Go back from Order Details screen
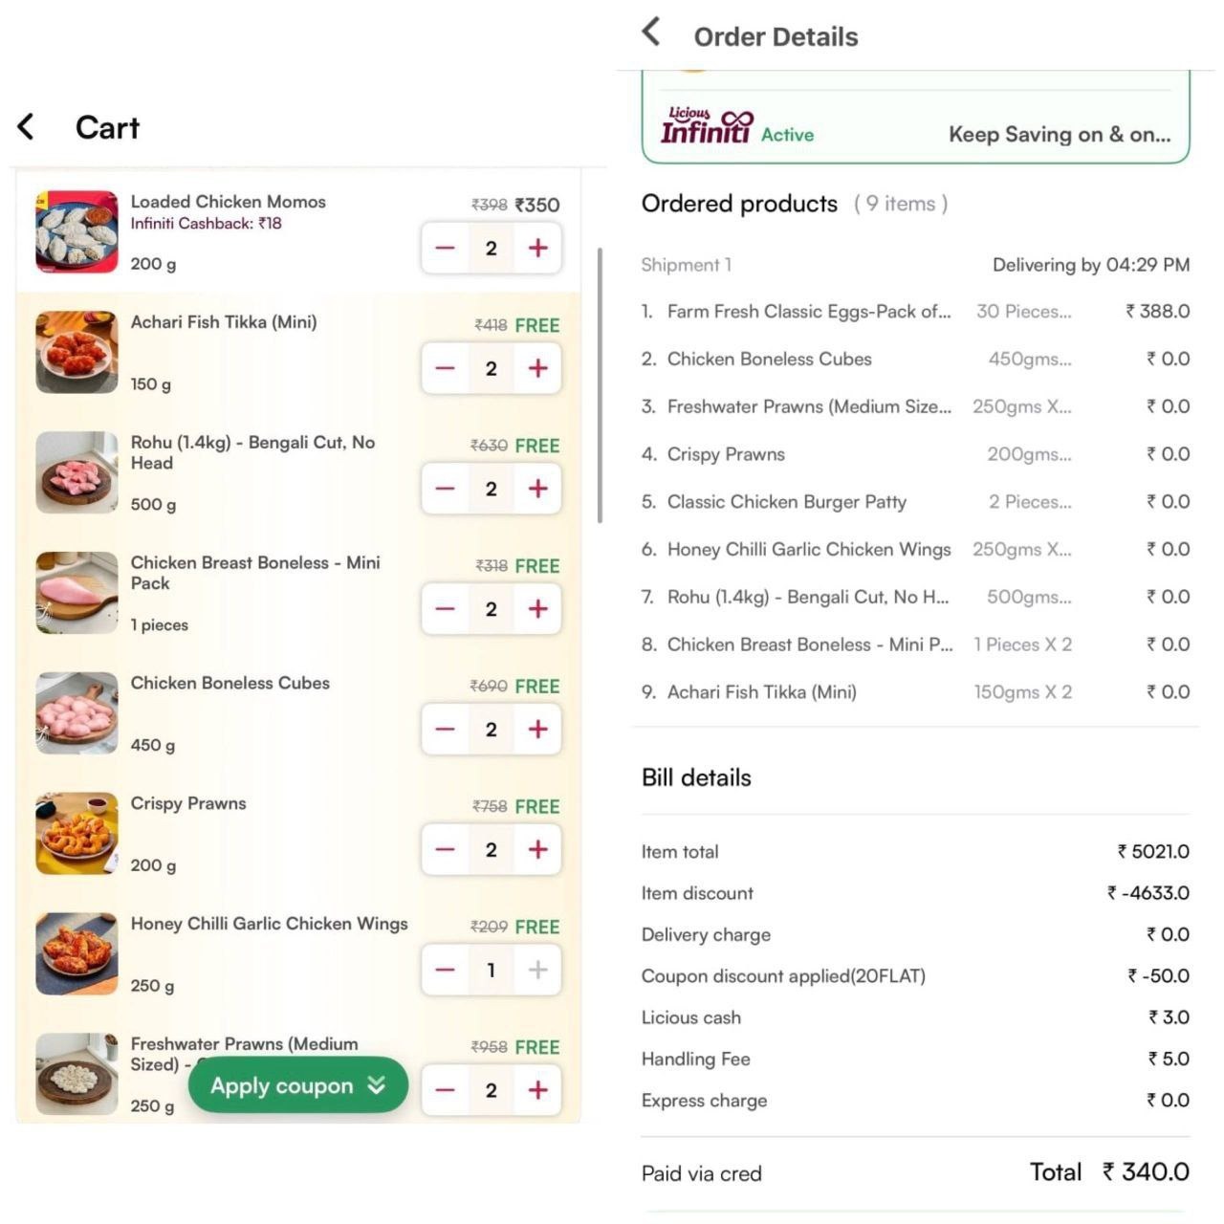This screenshot has width=1224, height=1224. click(651, 32)
